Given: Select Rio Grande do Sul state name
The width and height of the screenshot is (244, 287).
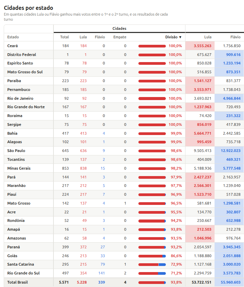Looking at the screenshot, I should click(23, 273).
